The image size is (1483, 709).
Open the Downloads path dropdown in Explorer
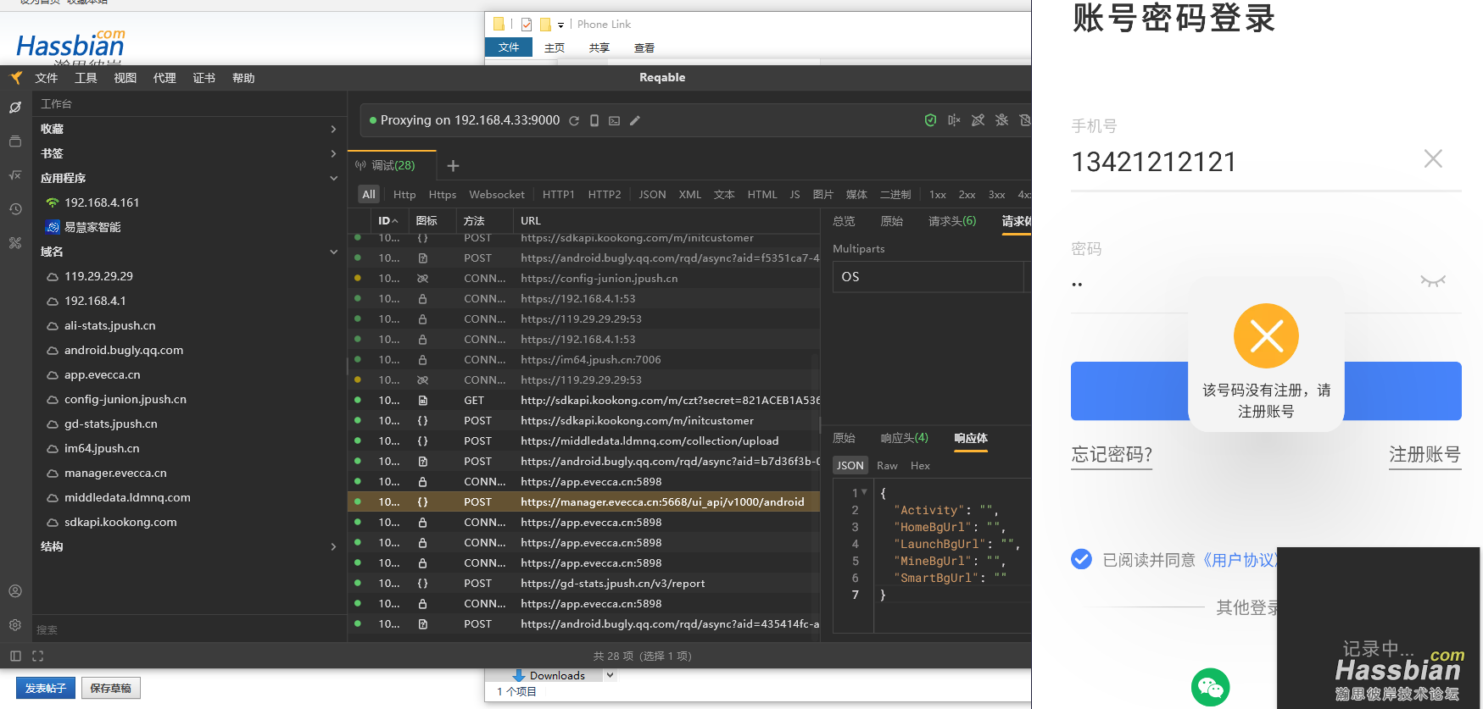[610, 676]
